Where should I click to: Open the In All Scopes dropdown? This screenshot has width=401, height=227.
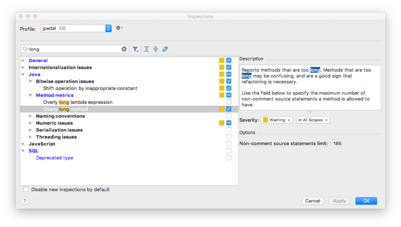pos(313,120)
